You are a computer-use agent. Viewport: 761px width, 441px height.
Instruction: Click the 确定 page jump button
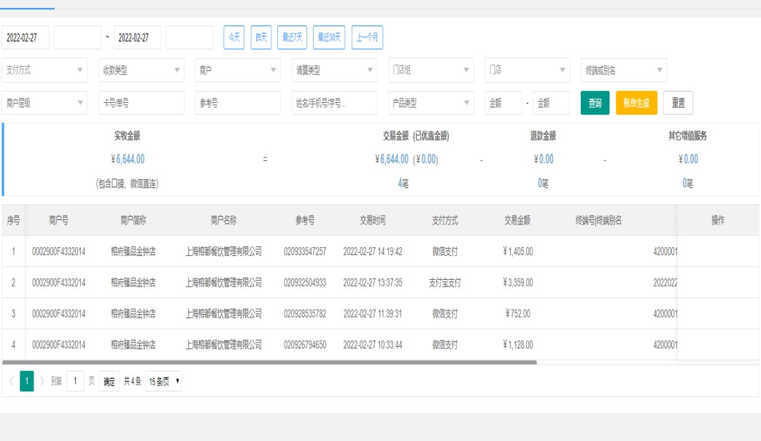(109, 381)
